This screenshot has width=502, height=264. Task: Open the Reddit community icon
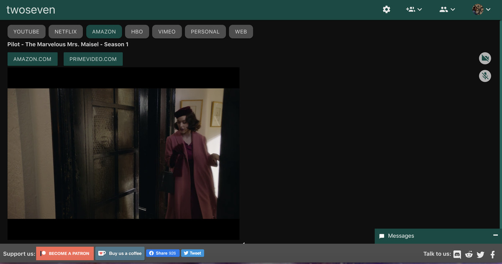pyautogui.click(x=469, y=254)
